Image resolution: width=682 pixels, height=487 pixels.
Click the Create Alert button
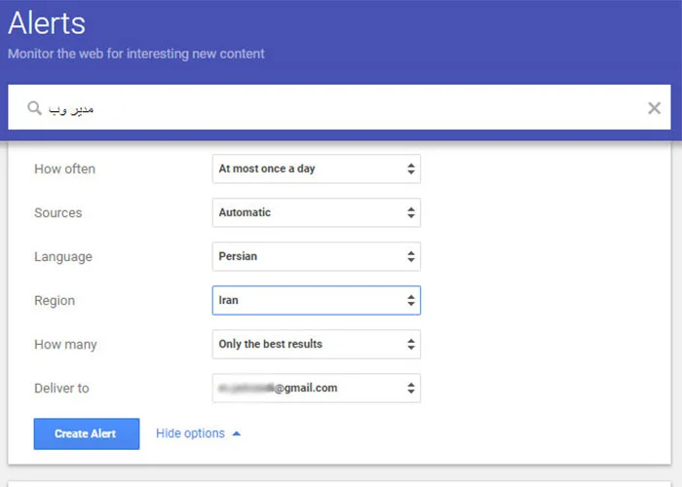pyautogui.click(x=87, y=434)
